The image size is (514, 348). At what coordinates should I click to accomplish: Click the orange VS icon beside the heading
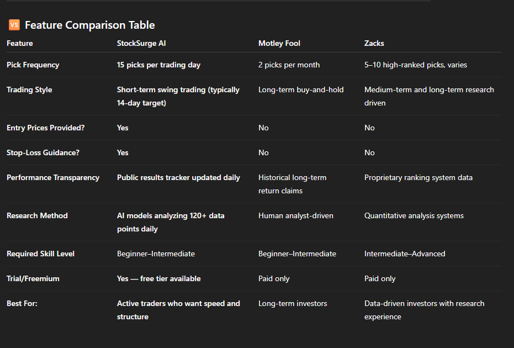point(14,25)
